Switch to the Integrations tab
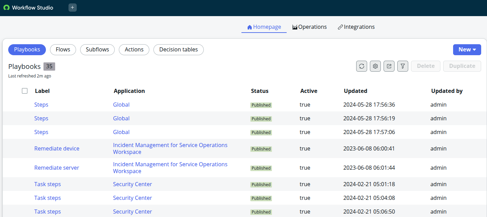The width and height of the screenshot is (487, 217). 356,26
